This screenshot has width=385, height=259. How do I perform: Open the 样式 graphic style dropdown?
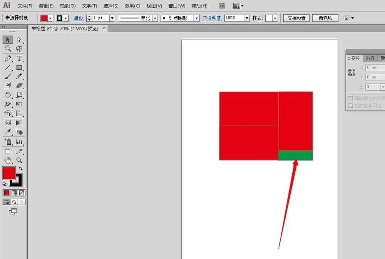275,18
